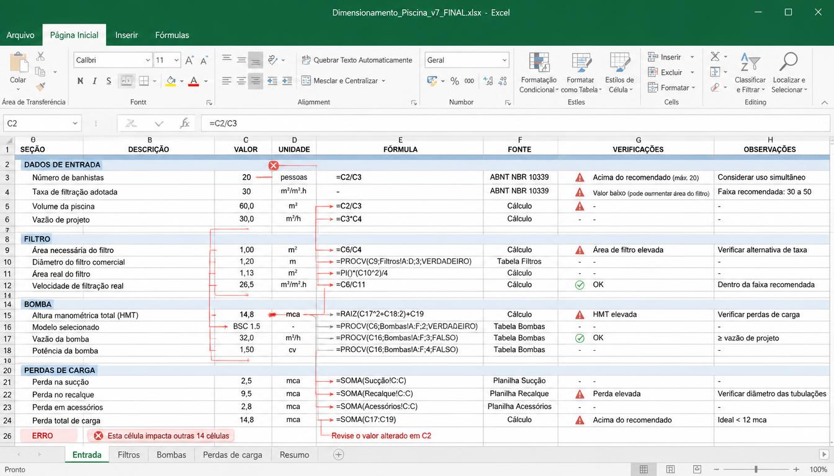Click the red error icon above cell C3

coord(274,165)
